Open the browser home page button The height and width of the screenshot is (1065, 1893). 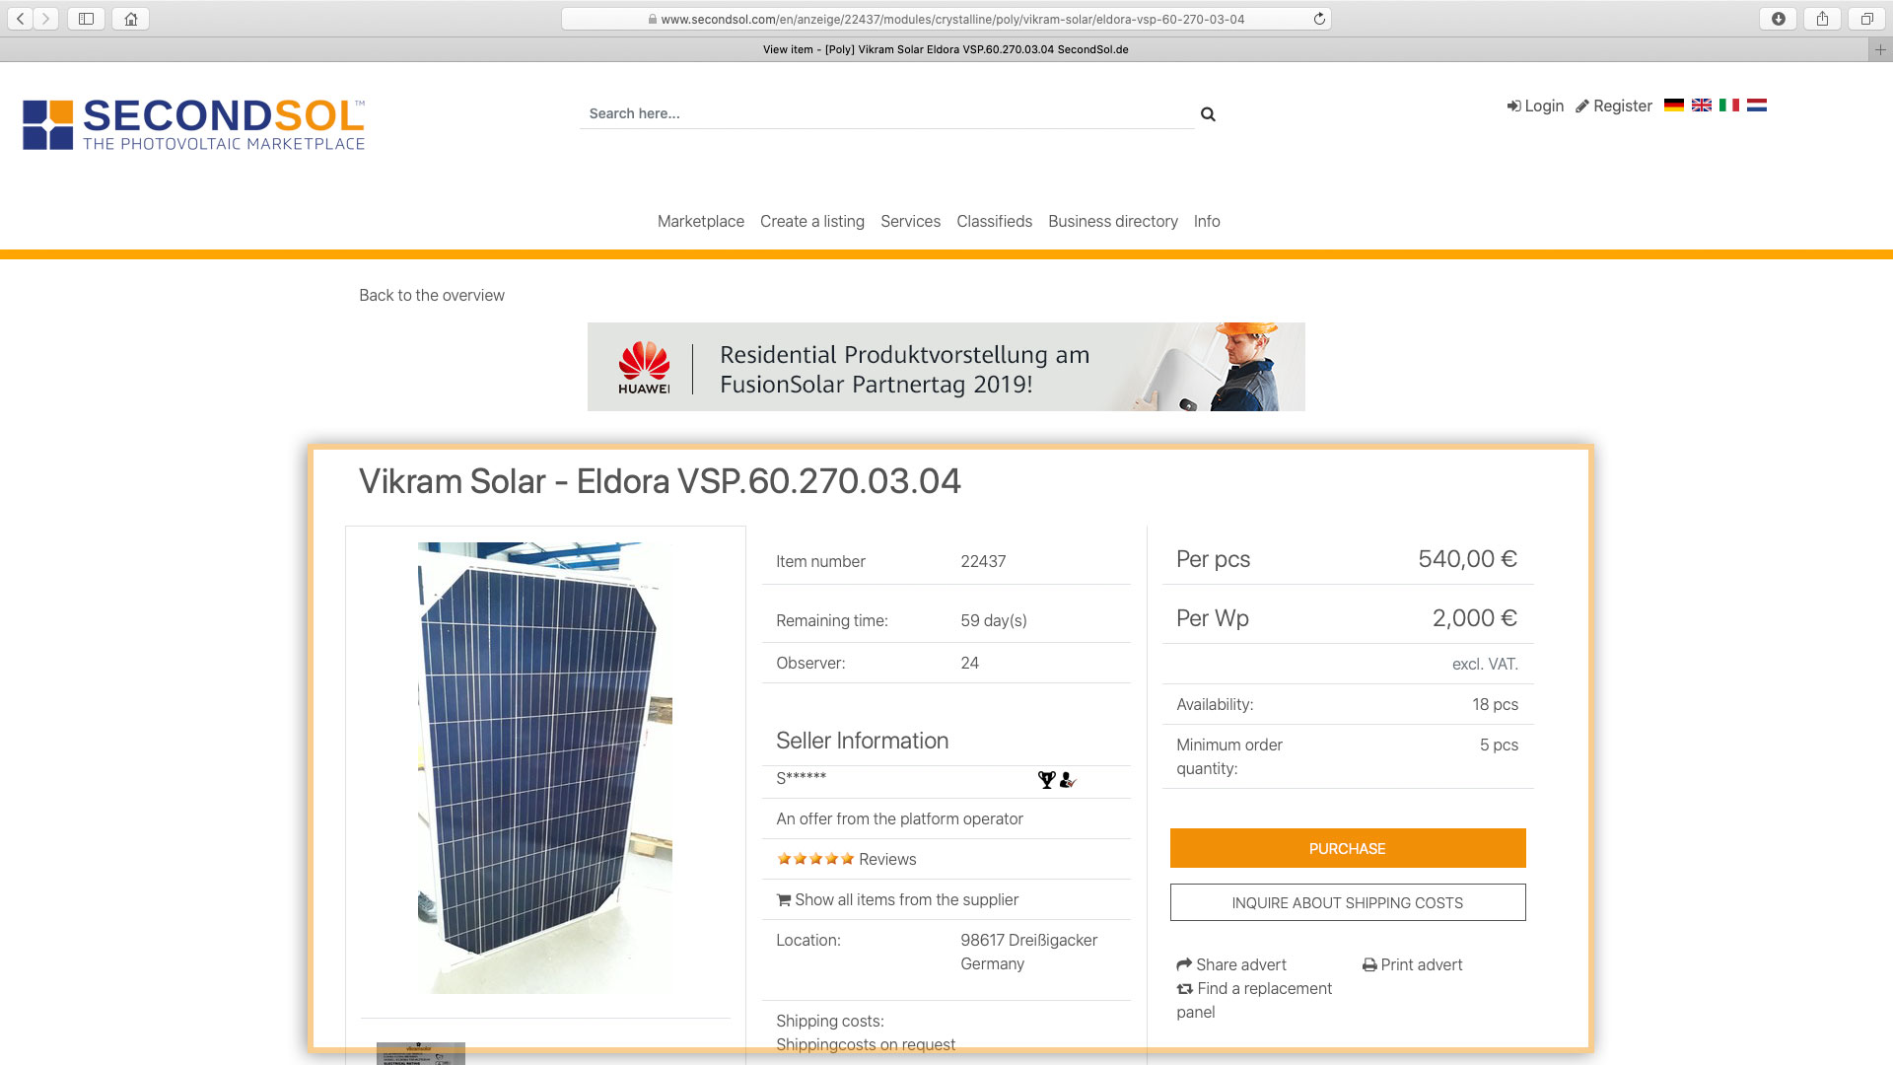pos(130,19)
